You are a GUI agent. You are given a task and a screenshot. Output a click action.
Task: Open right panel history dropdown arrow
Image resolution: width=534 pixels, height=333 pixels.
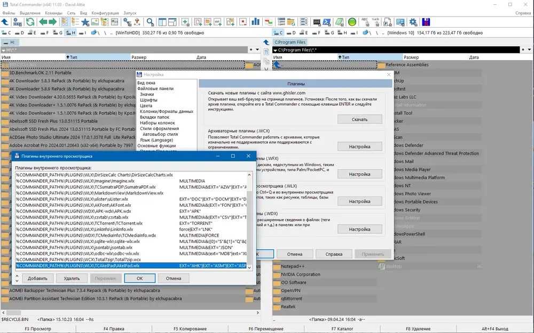click(529, 50)
